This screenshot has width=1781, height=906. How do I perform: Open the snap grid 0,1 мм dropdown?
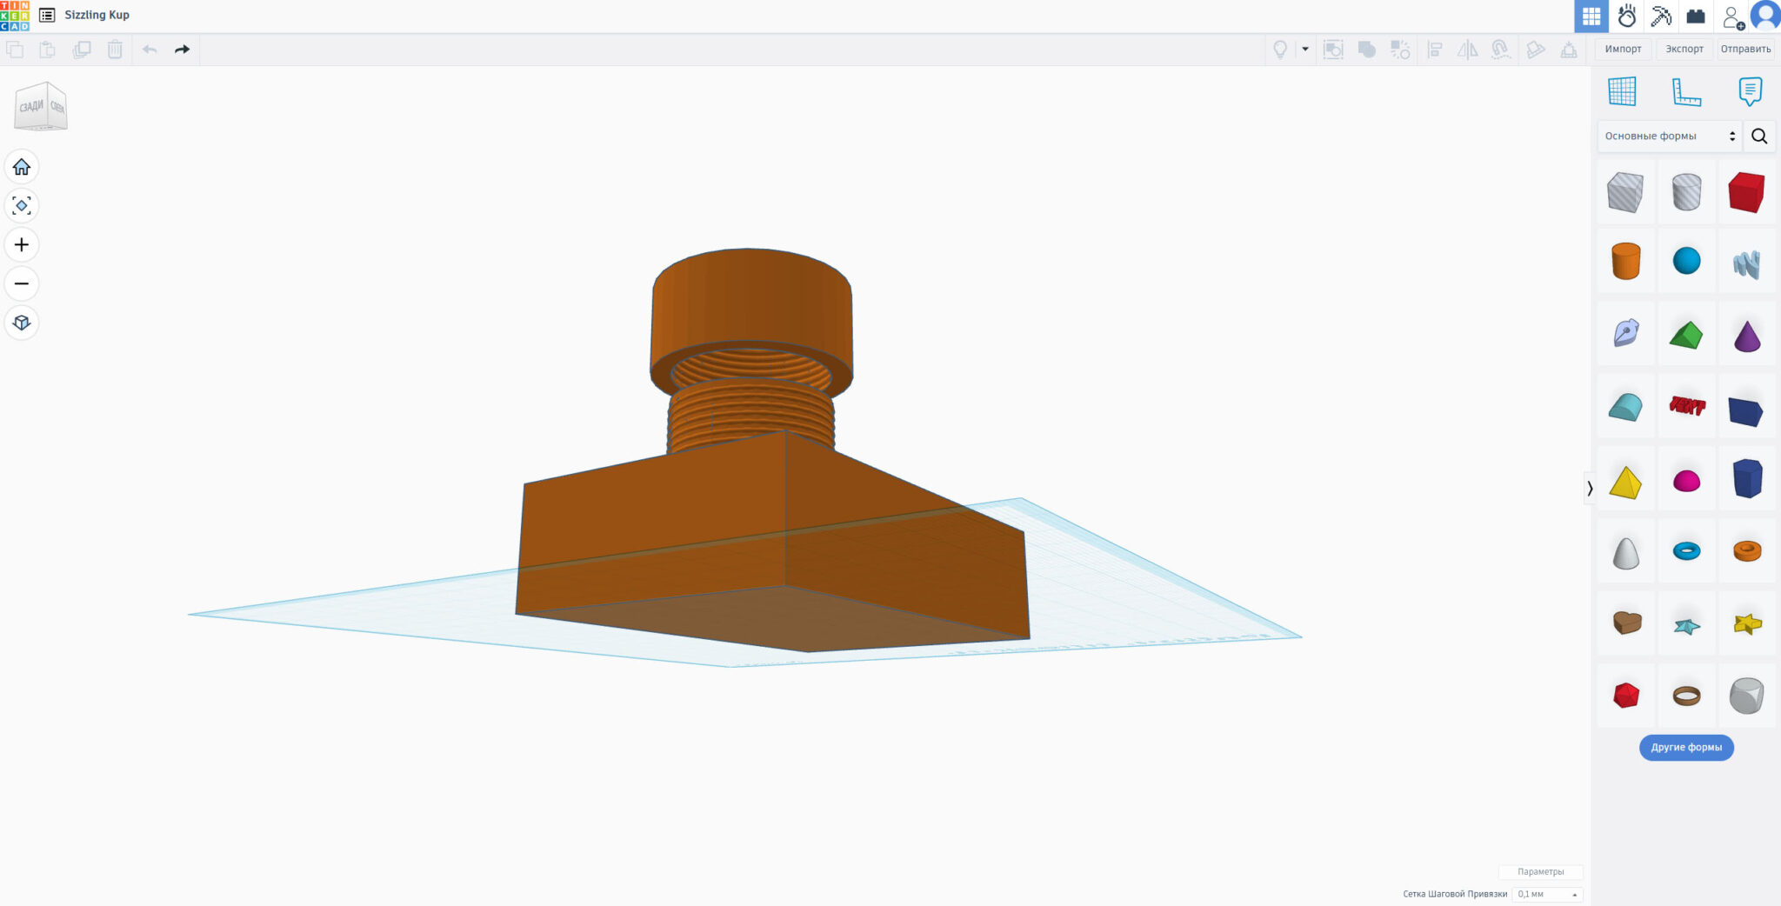(1547, 894)
